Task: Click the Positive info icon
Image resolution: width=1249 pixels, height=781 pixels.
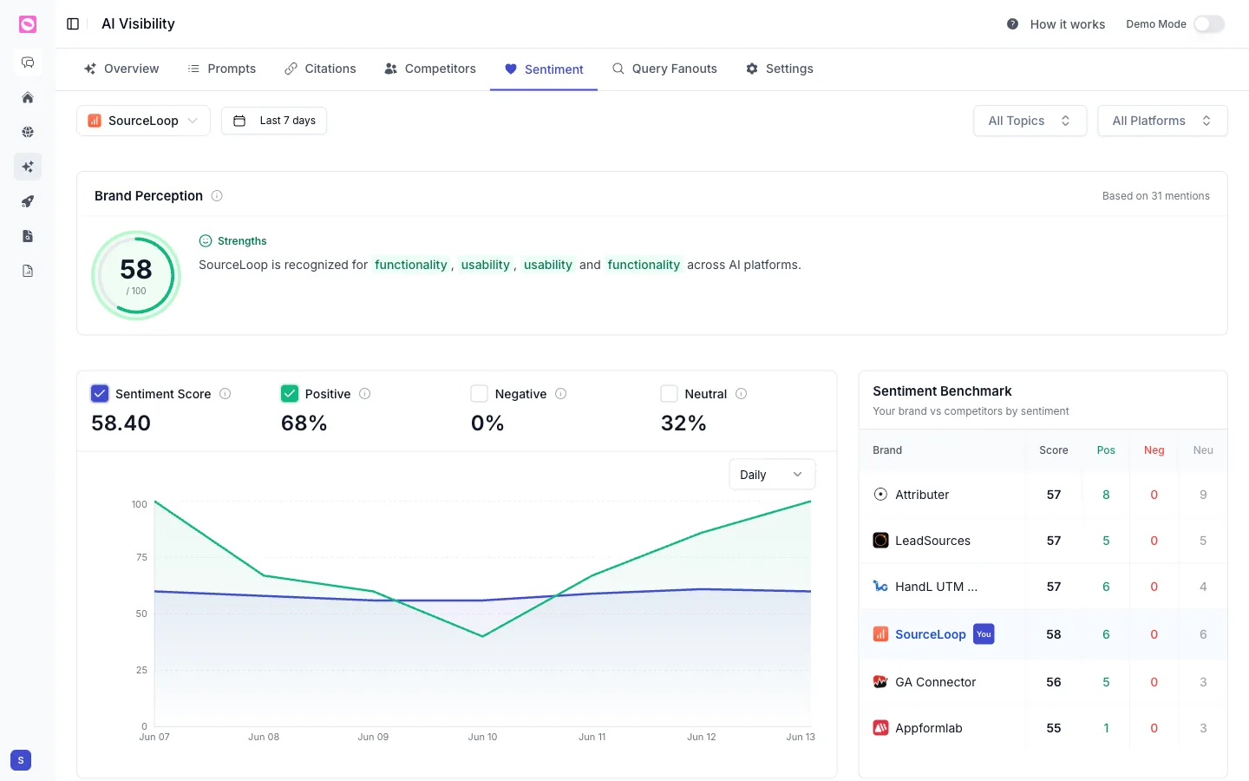Action: pyautogui.click(x=365, y=394)
